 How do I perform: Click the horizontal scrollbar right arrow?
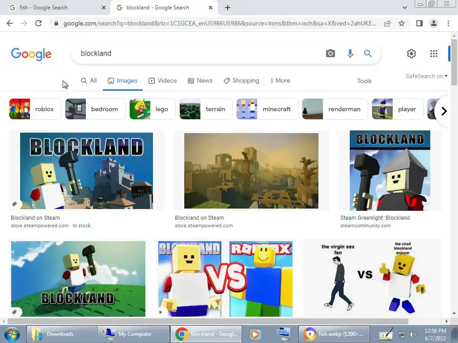(447, 322)
